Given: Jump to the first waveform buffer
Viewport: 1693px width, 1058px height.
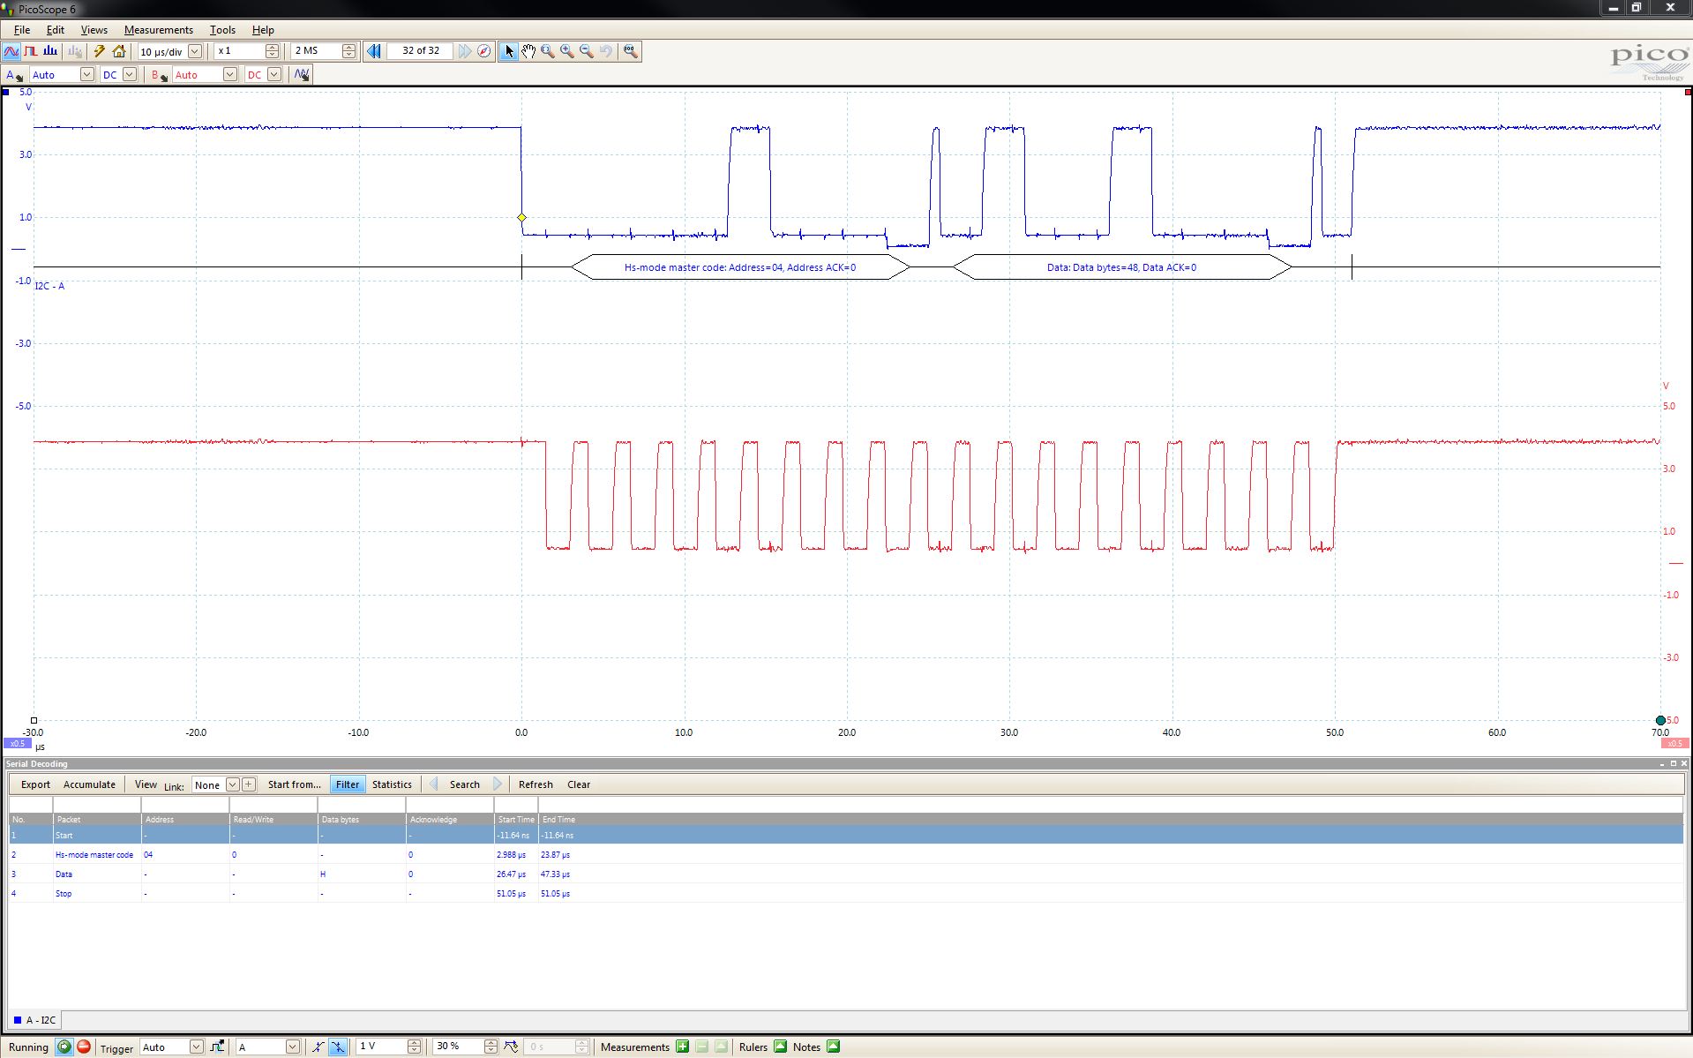Looking at the screenshot, I should [x=374, y=51].
